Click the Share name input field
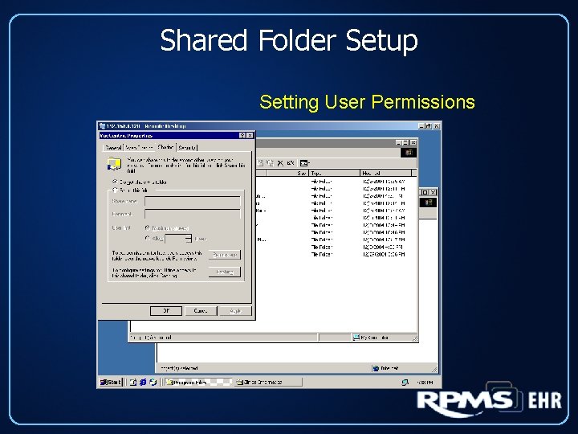Screen dimensions: 578x434 (193, 201)
